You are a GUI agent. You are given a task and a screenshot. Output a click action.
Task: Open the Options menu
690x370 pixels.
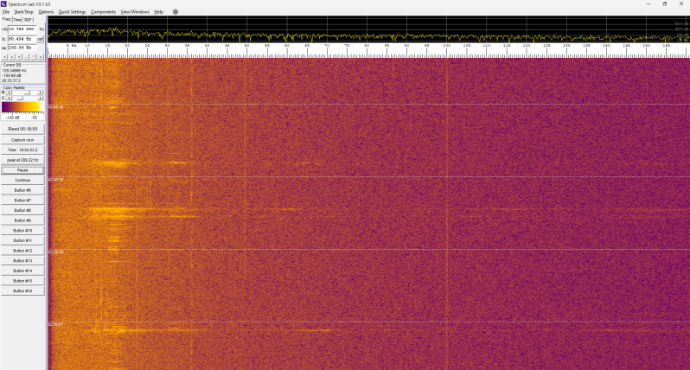[46, 12]
